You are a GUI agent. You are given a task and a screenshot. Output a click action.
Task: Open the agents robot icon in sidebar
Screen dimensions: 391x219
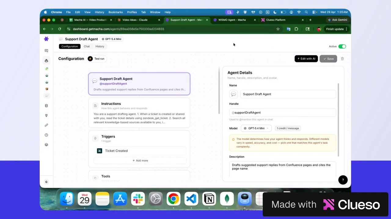coord(46,61)
